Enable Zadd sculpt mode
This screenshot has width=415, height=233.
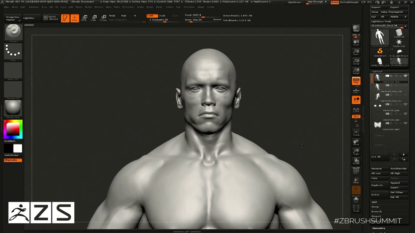tap(152, 16)
